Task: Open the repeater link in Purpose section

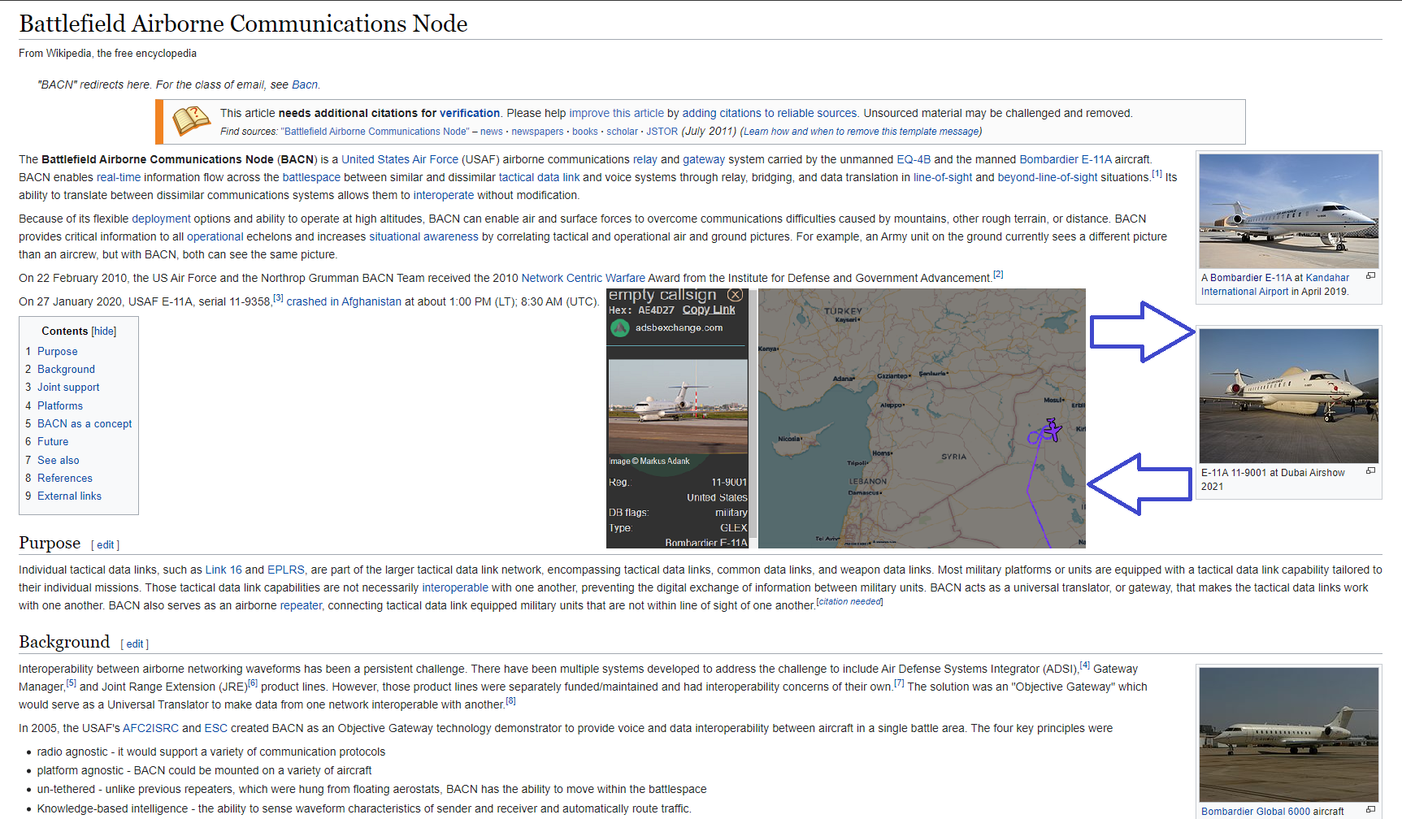Action: point(301,606)
